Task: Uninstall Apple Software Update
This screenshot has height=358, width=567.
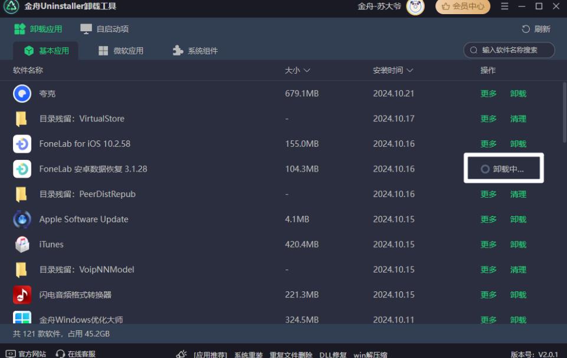Action: pos(518,219)
